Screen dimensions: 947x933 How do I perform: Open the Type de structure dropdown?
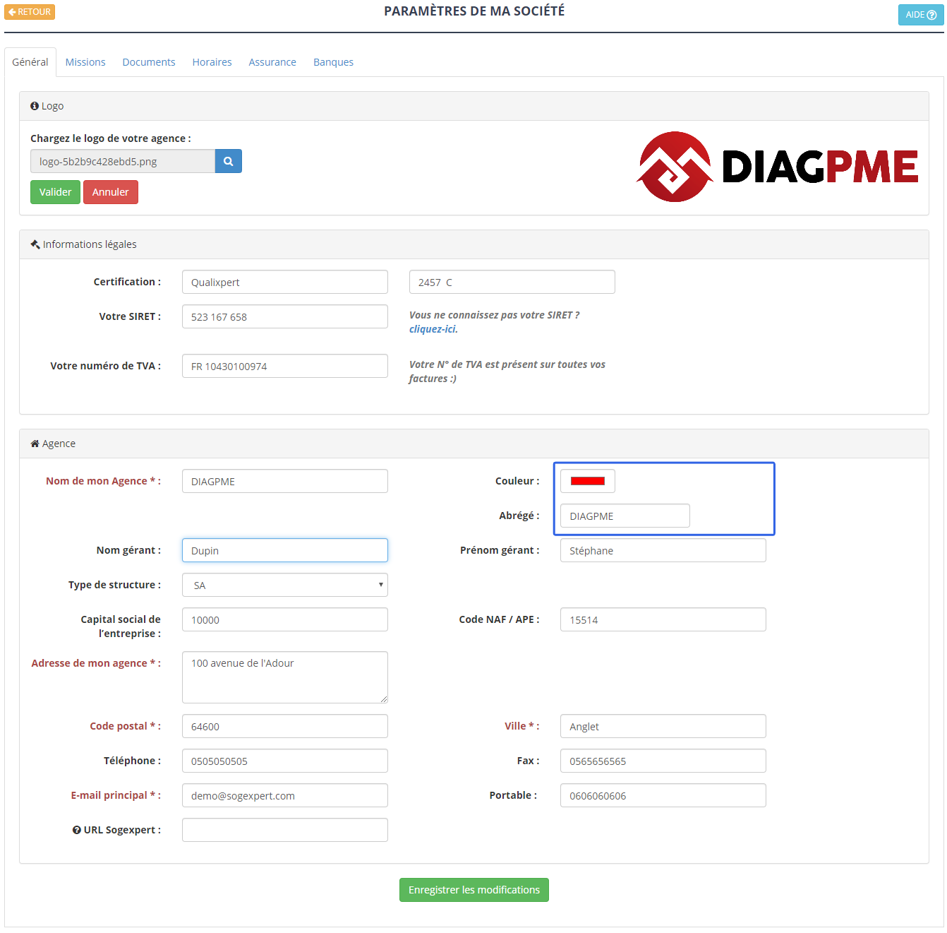(x=285, y=585)
